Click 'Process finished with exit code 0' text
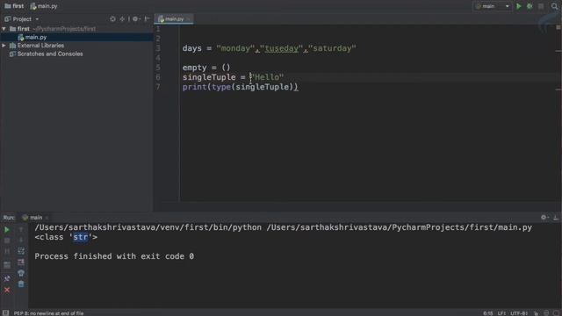 click(x=114, y=256)
